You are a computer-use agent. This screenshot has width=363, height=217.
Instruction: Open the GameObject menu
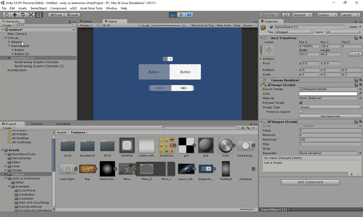pyautogui.click(x=38, y=8)
